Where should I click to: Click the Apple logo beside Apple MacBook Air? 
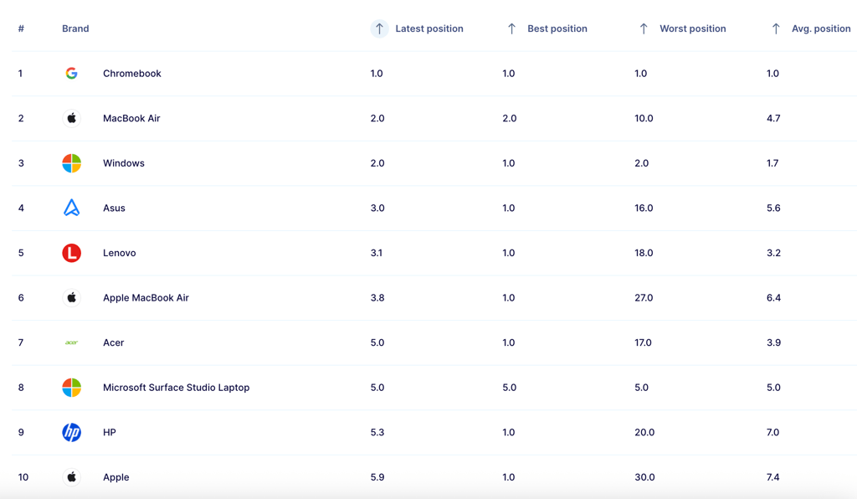tap(72, 298)
